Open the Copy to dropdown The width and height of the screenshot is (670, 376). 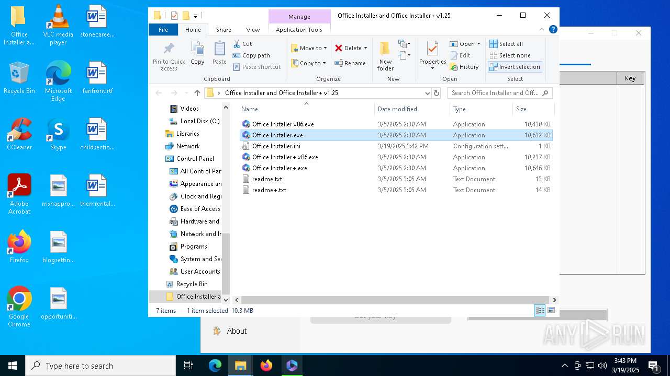click(309, 63)
